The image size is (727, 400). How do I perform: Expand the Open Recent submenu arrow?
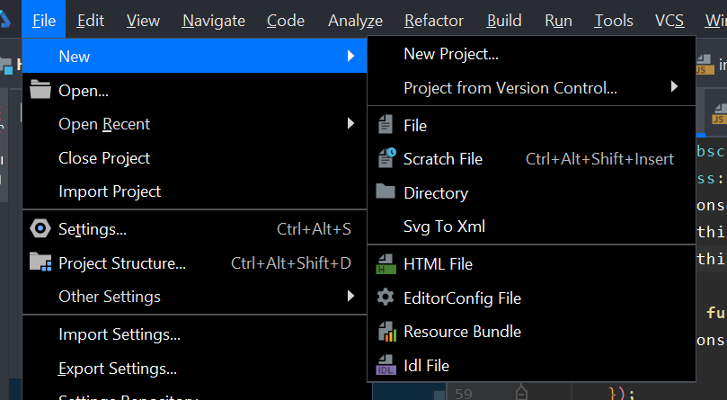tap(351, 123)
